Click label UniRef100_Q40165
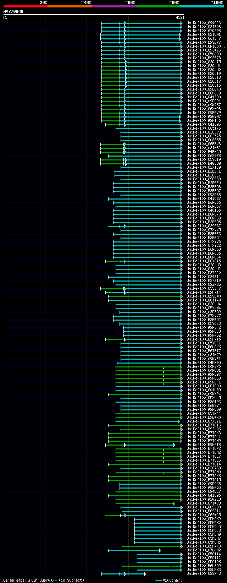This screenshot has height=583, width=227. tap(204, 211)
